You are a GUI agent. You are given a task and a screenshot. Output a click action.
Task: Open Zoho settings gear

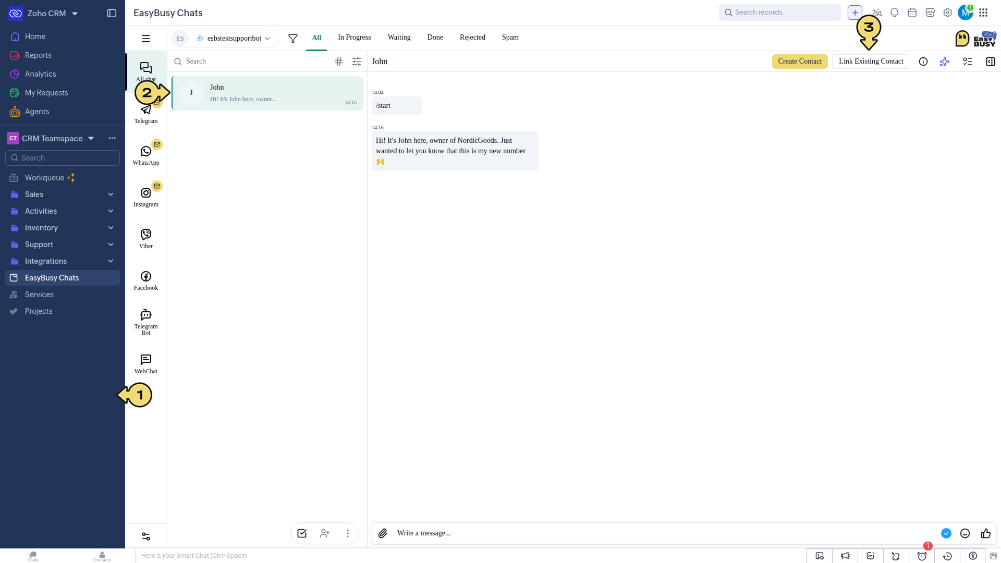click(x=948, y=13)
